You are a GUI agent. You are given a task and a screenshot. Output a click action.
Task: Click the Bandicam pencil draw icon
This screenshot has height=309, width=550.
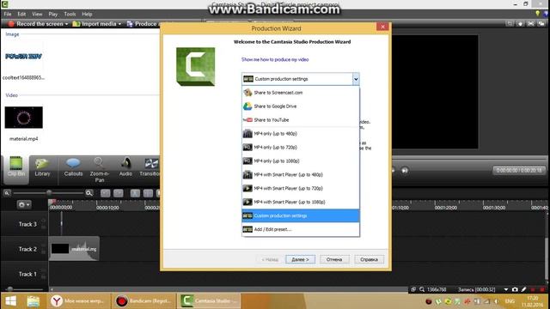pos(523,289)
